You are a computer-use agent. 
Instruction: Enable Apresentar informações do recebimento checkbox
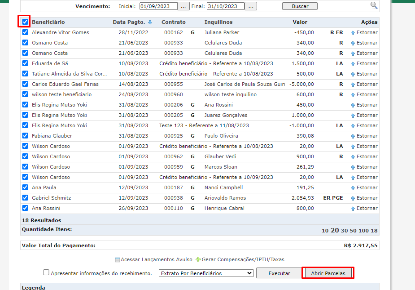46,272
